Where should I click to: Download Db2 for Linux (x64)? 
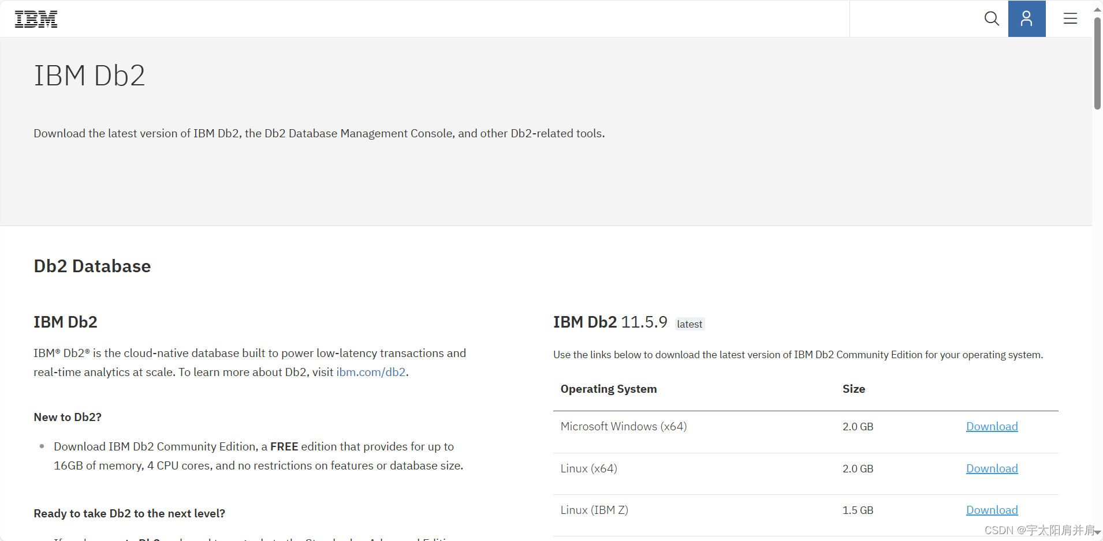(992, 468)
